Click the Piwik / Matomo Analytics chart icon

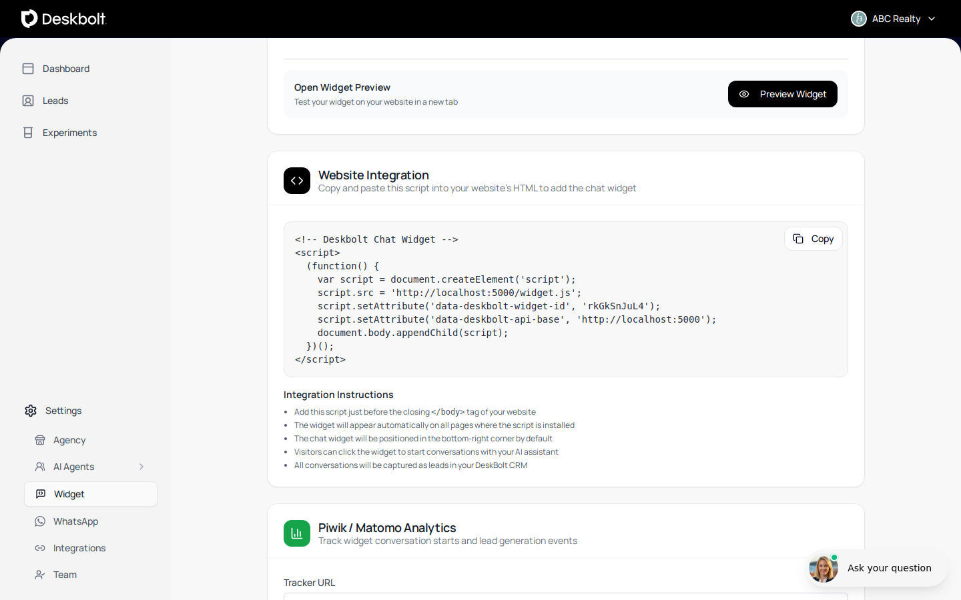click(x=297, y=533)
